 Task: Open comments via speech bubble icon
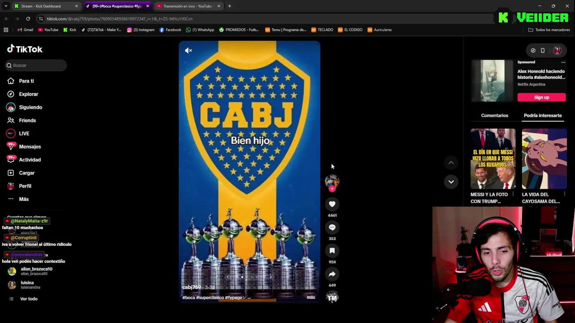332,227
